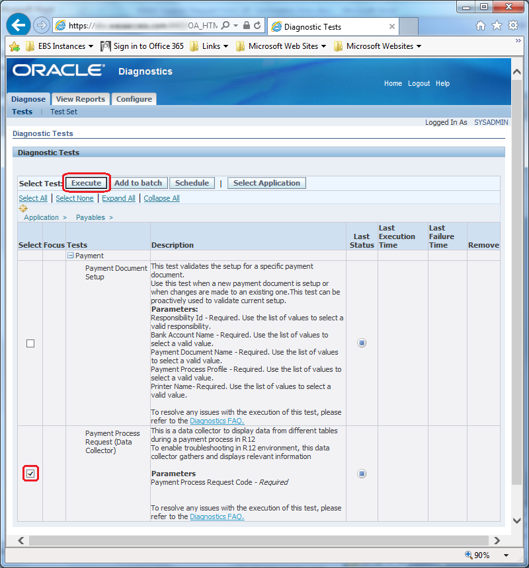Switch to the Configure tab

[134, 99]
